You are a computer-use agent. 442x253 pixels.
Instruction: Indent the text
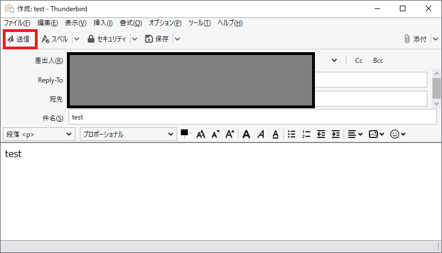coord(336,135)
